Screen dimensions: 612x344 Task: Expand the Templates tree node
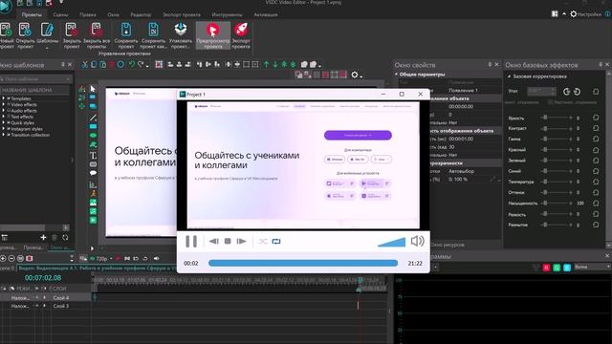point(4,98)
